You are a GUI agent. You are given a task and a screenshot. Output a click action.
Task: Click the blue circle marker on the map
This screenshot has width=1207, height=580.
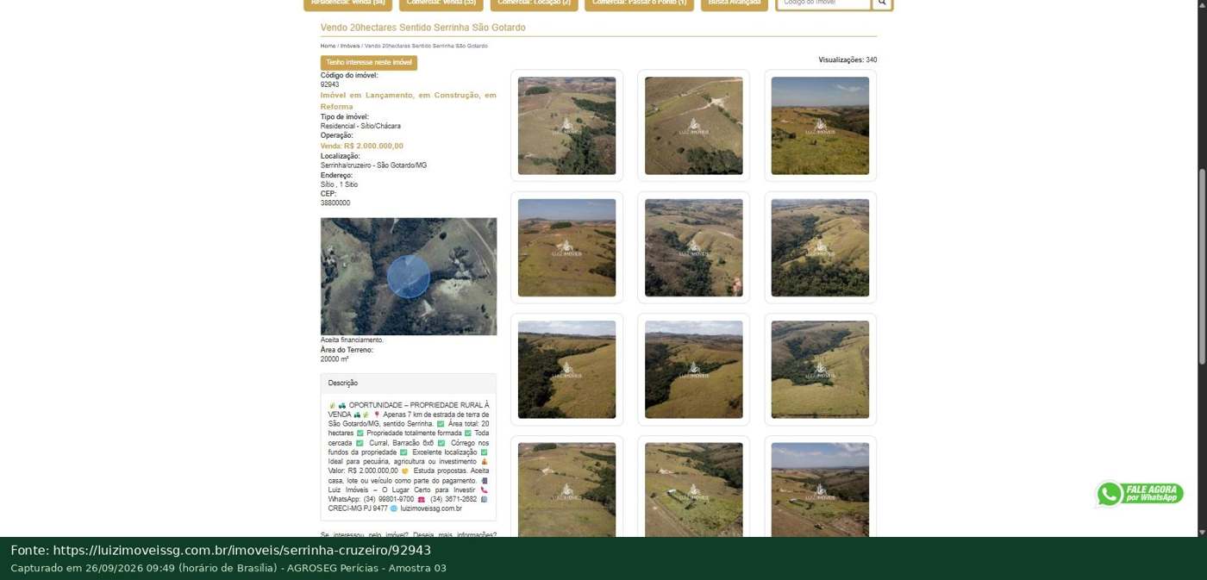pyautogui.click(x=409, y=276)
